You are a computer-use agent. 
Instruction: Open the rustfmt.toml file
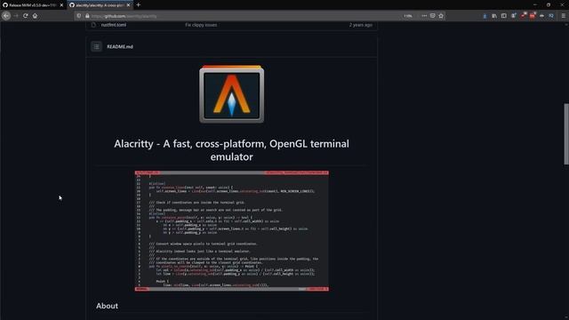[x=114, y=25]
